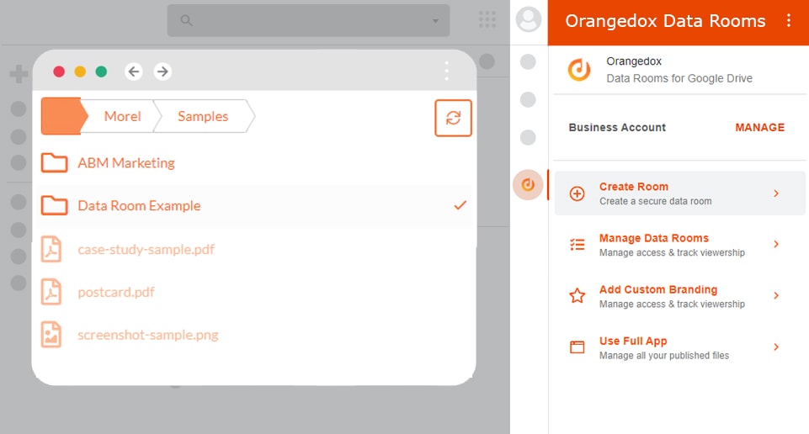Select the Data Room Example folder
Image resolution: width=809 pixels, height=434 pixels.
pyautogui.click(x=254, y=206)
